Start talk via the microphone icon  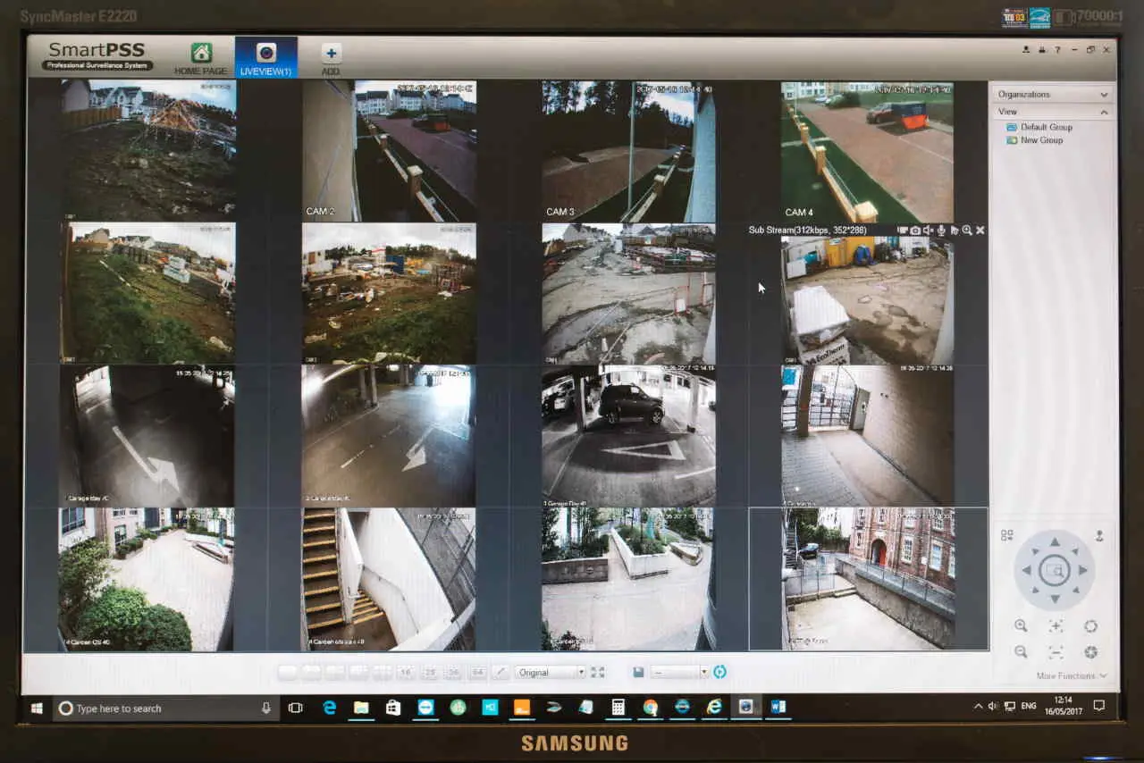(941, 230)
